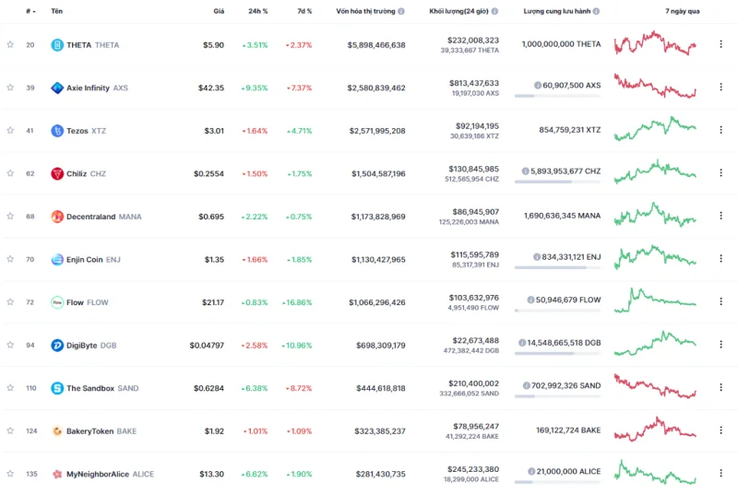Click supply info icon for FLOW
738x495 pixels.
(531, 300)
